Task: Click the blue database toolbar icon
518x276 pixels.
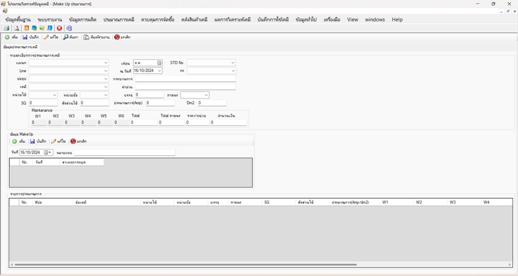Action: [69, 28]
